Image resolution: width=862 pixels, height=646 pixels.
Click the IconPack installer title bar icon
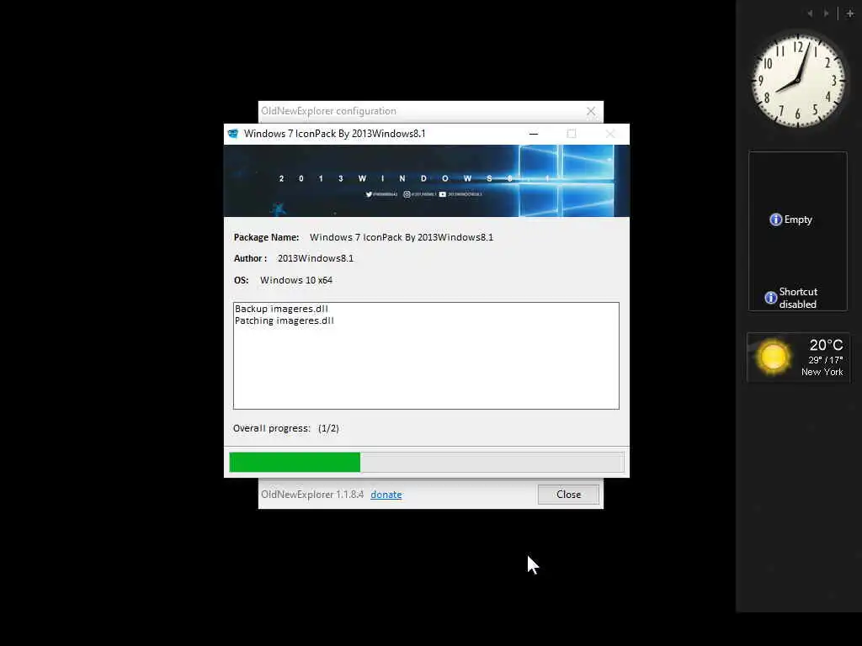[x=233, y=134]
